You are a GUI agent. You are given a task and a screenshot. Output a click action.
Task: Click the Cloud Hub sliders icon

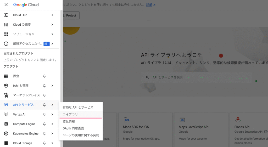(6, 15)
